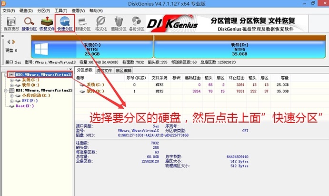Click the 新建分区 new partition icon
Image resolution: width=329 pixels, height=196 pixels.
(x=83, y=23)
